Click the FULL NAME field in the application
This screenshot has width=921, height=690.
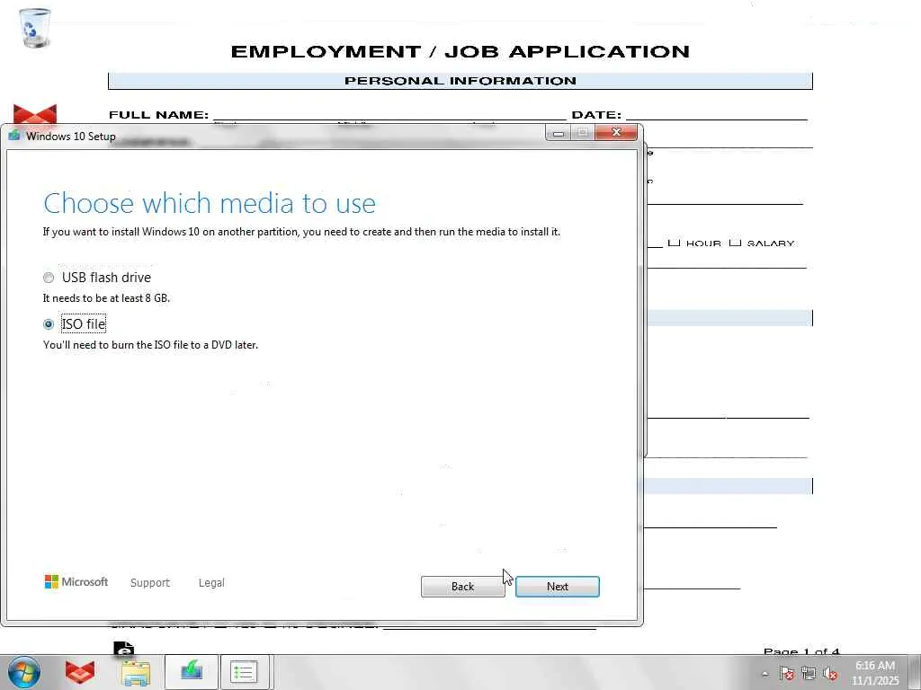coord(389,114)
